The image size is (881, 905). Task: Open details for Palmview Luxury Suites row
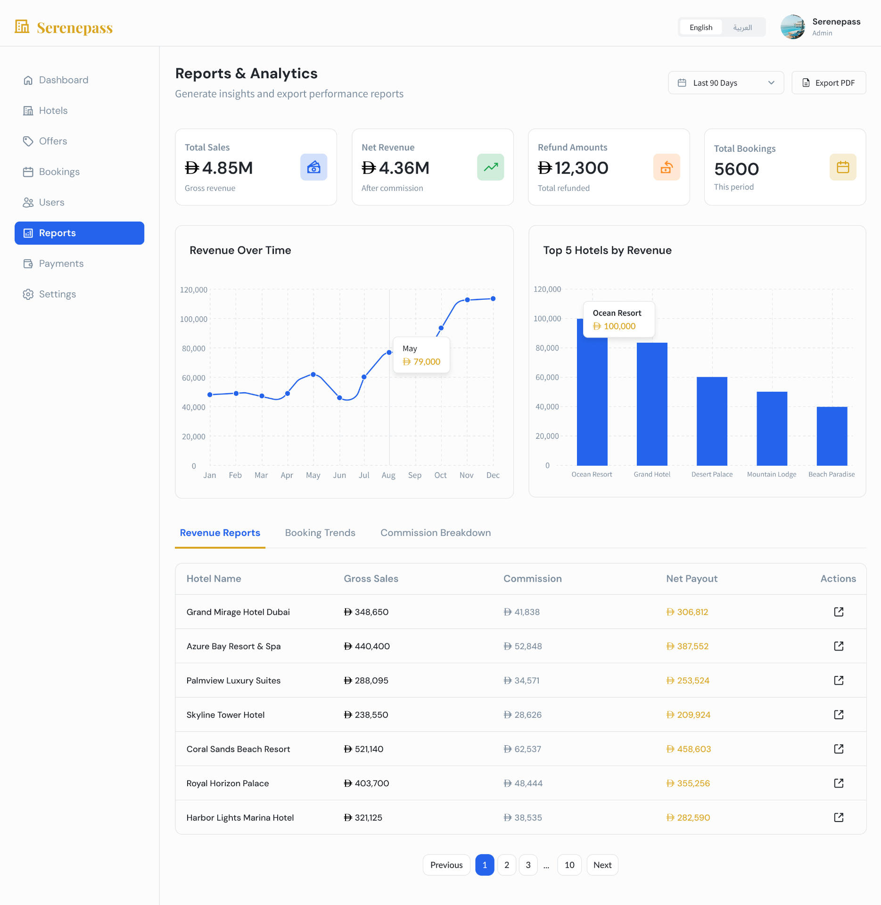pyautogui.click(x=839, y=681)
